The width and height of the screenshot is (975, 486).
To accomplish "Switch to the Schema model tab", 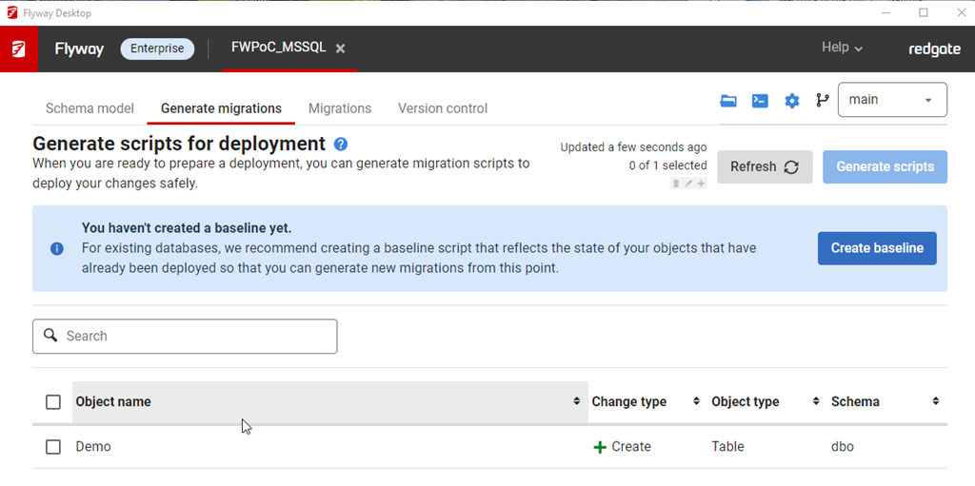I will point(90,108).
